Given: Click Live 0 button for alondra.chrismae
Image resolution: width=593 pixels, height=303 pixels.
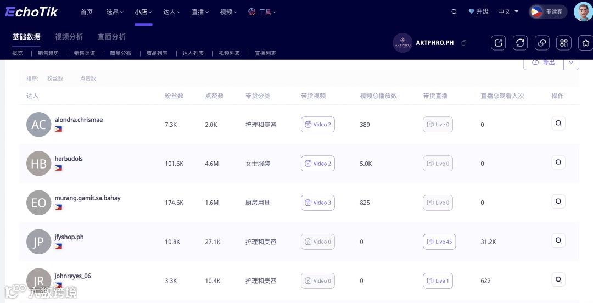Looking at the screenshot, I should pos(438,125).
